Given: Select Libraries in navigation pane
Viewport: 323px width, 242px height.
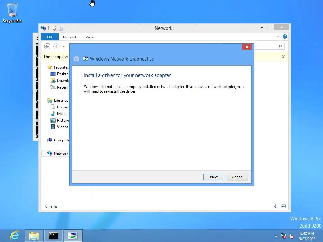Looking at the screenshot, I should pyautogui.click(x=58, y=101).
